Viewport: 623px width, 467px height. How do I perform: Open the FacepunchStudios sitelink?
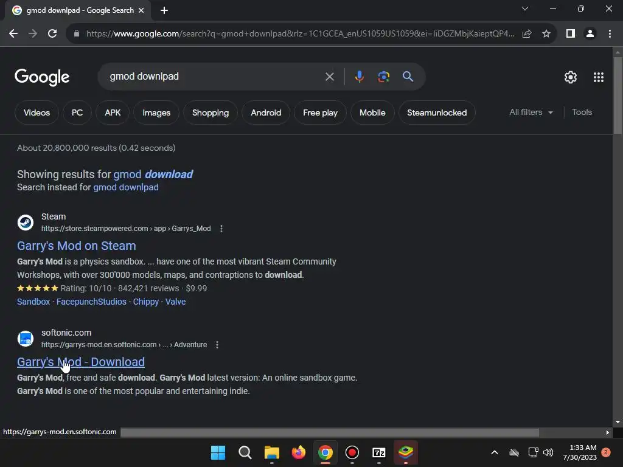(91, 302)
